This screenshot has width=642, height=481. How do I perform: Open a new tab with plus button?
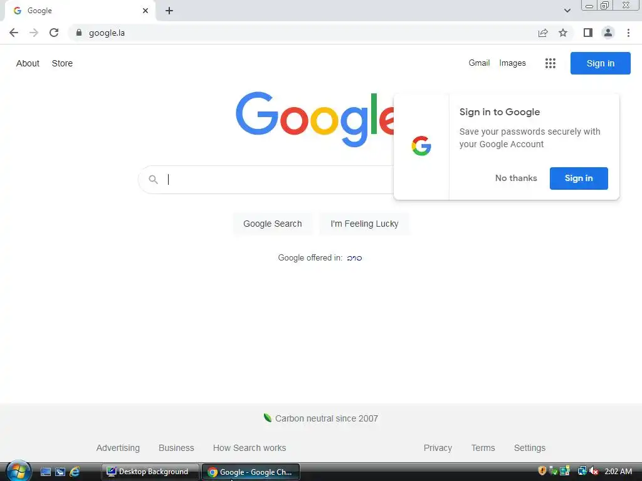coord(169,11)
